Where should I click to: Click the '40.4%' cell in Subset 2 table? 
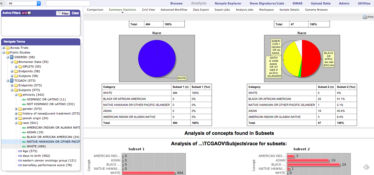point(346,111)
